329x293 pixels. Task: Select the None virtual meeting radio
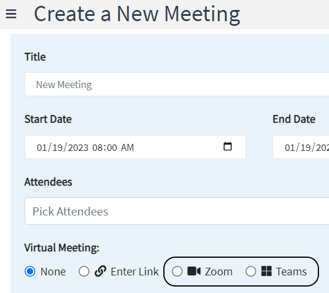tap(30, 271)
